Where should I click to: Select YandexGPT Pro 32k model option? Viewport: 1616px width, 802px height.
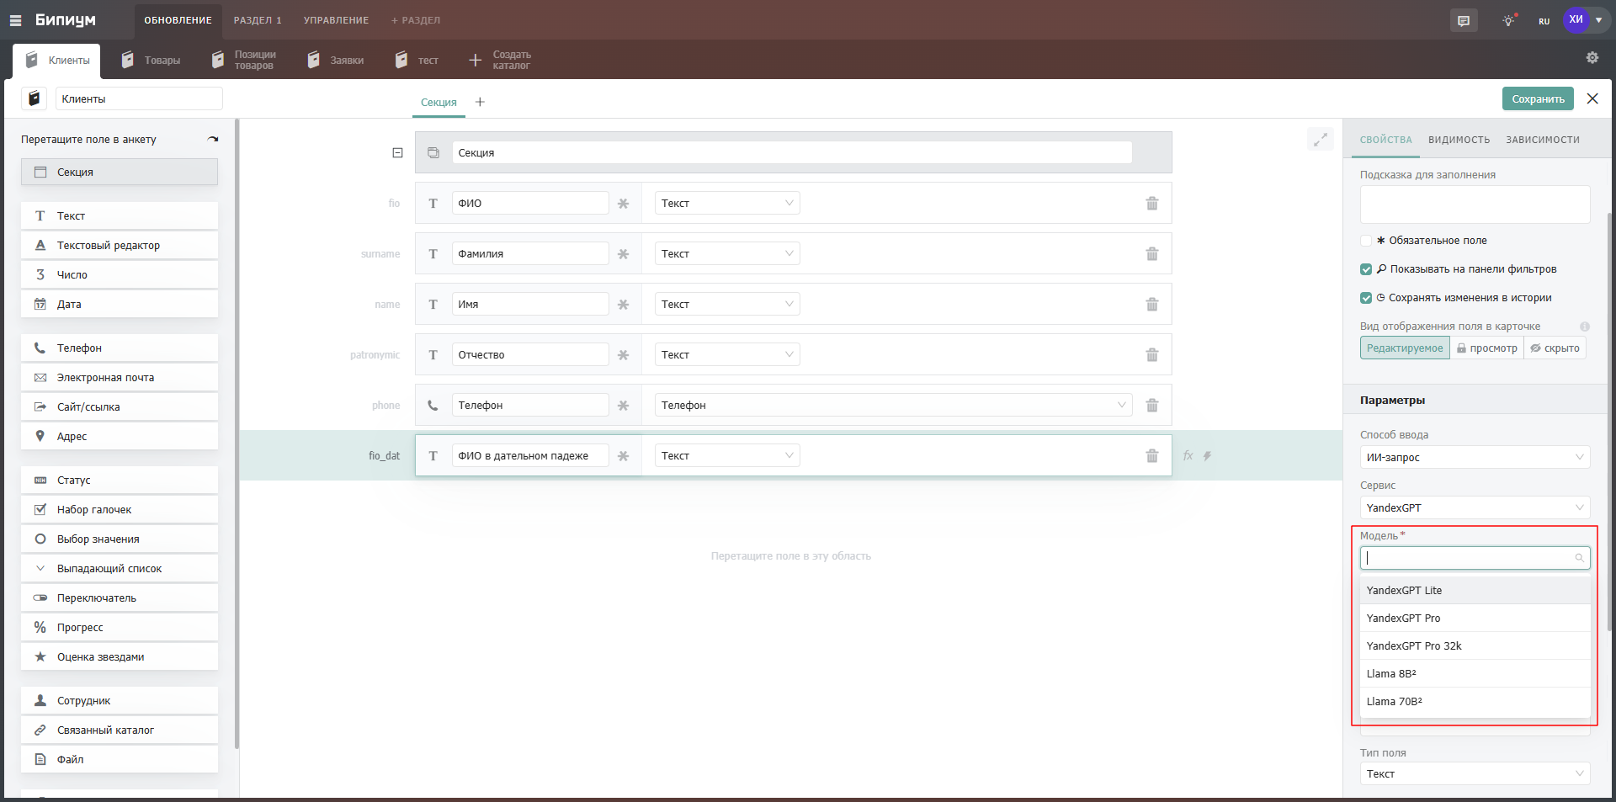coord(1414,645)
